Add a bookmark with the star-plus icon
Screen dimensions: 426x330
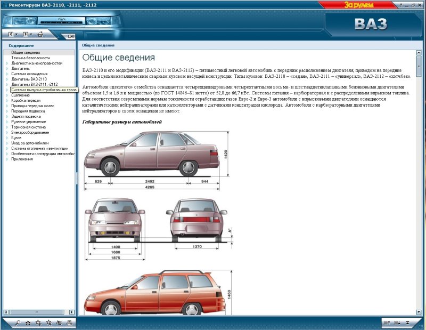(38, 323)
